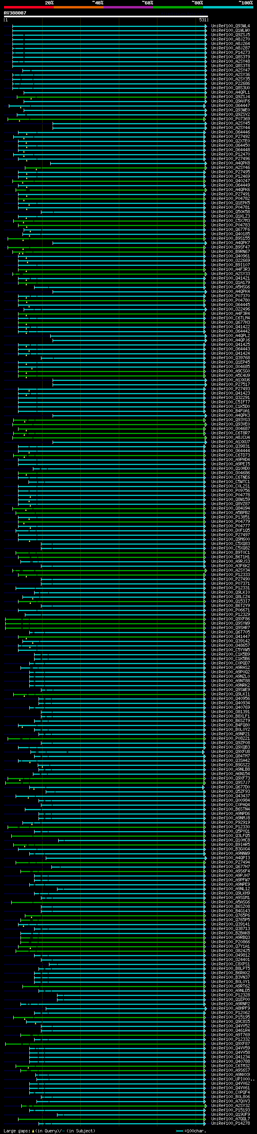Open hit UniRef100_Q9AXF6
Screen dimensions: 257x1134
tap(230, 101)
